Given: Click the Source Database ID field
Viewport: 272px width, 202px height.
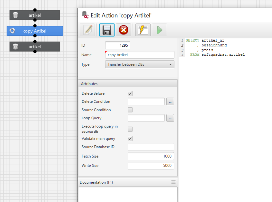Looking at the screenshot, I should [x=150, y=147].
